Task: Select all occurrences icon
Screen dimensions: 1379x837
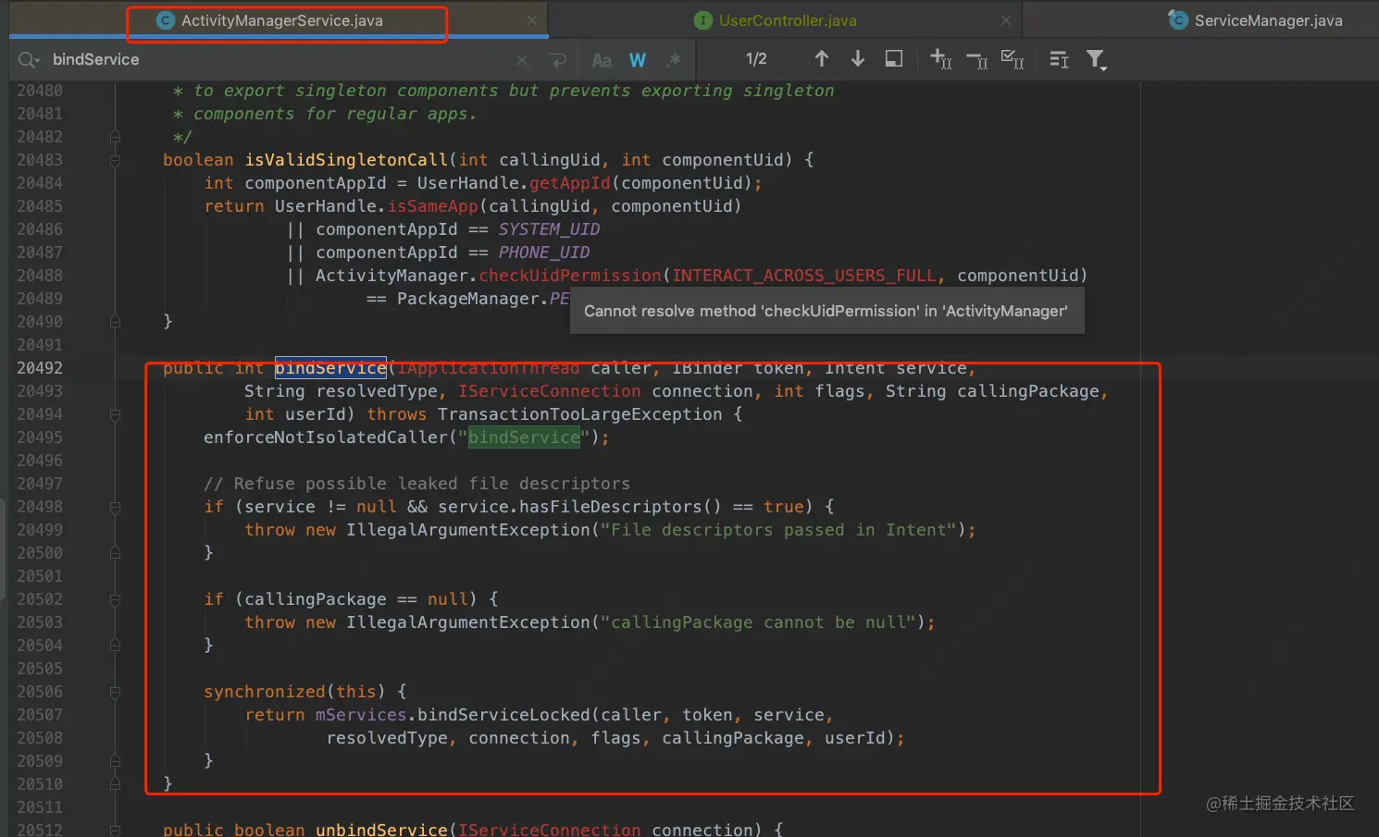Action: [x=1013, y=59]
